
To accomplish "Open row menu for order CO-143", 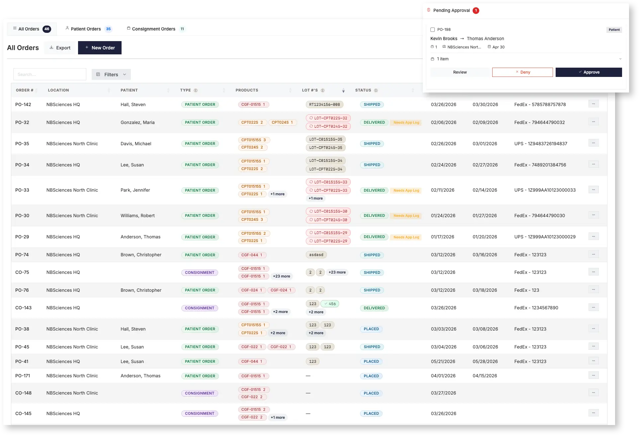I will coord(593,308).
